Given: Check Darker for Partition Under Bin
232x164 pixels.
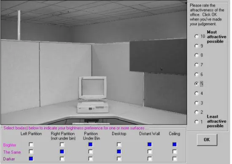Looking at the screenshot, I should [x=90, y=159].
